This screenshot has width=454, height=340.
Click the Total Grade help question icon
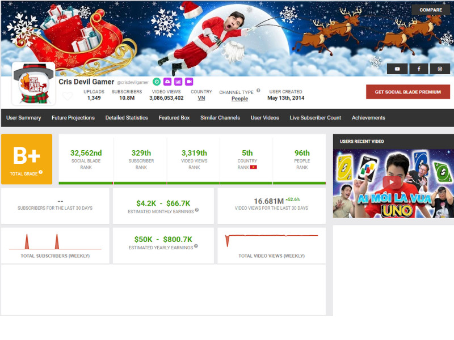coord(41,172)
